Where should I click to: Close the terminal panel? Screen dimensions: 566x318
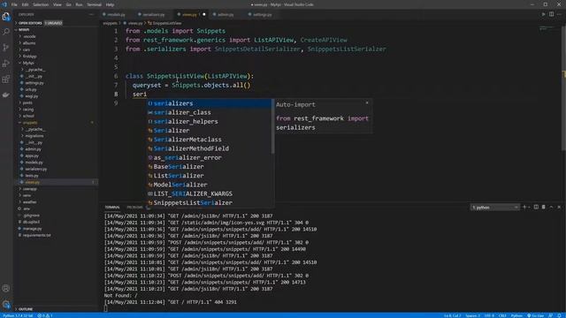pos(559,208)
